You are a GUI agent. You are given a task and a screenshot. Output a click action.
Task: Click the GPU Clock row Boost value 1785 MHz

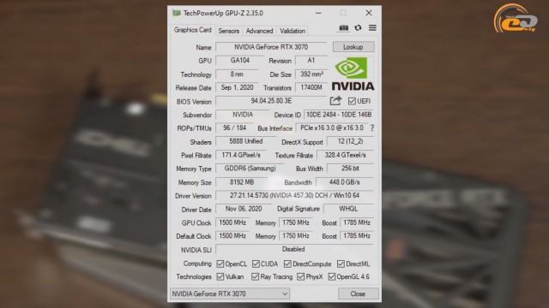pos(357,222)
